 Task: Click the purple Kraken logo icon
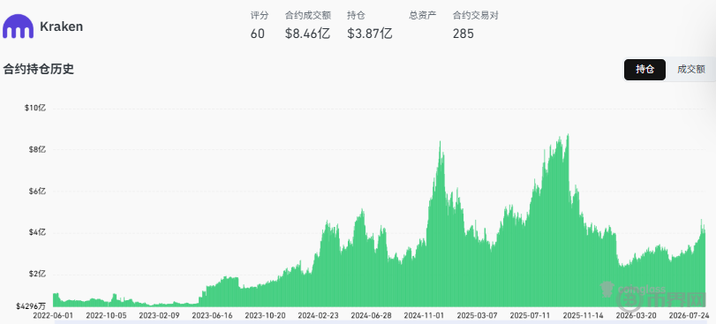18,26
